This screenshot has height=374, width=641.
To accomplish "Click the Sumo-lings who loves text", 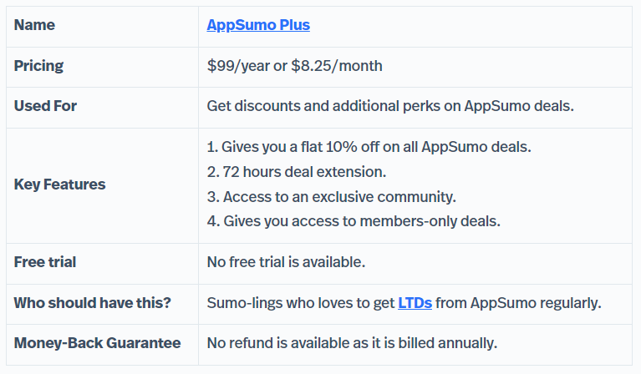I will tap(272, 303).
